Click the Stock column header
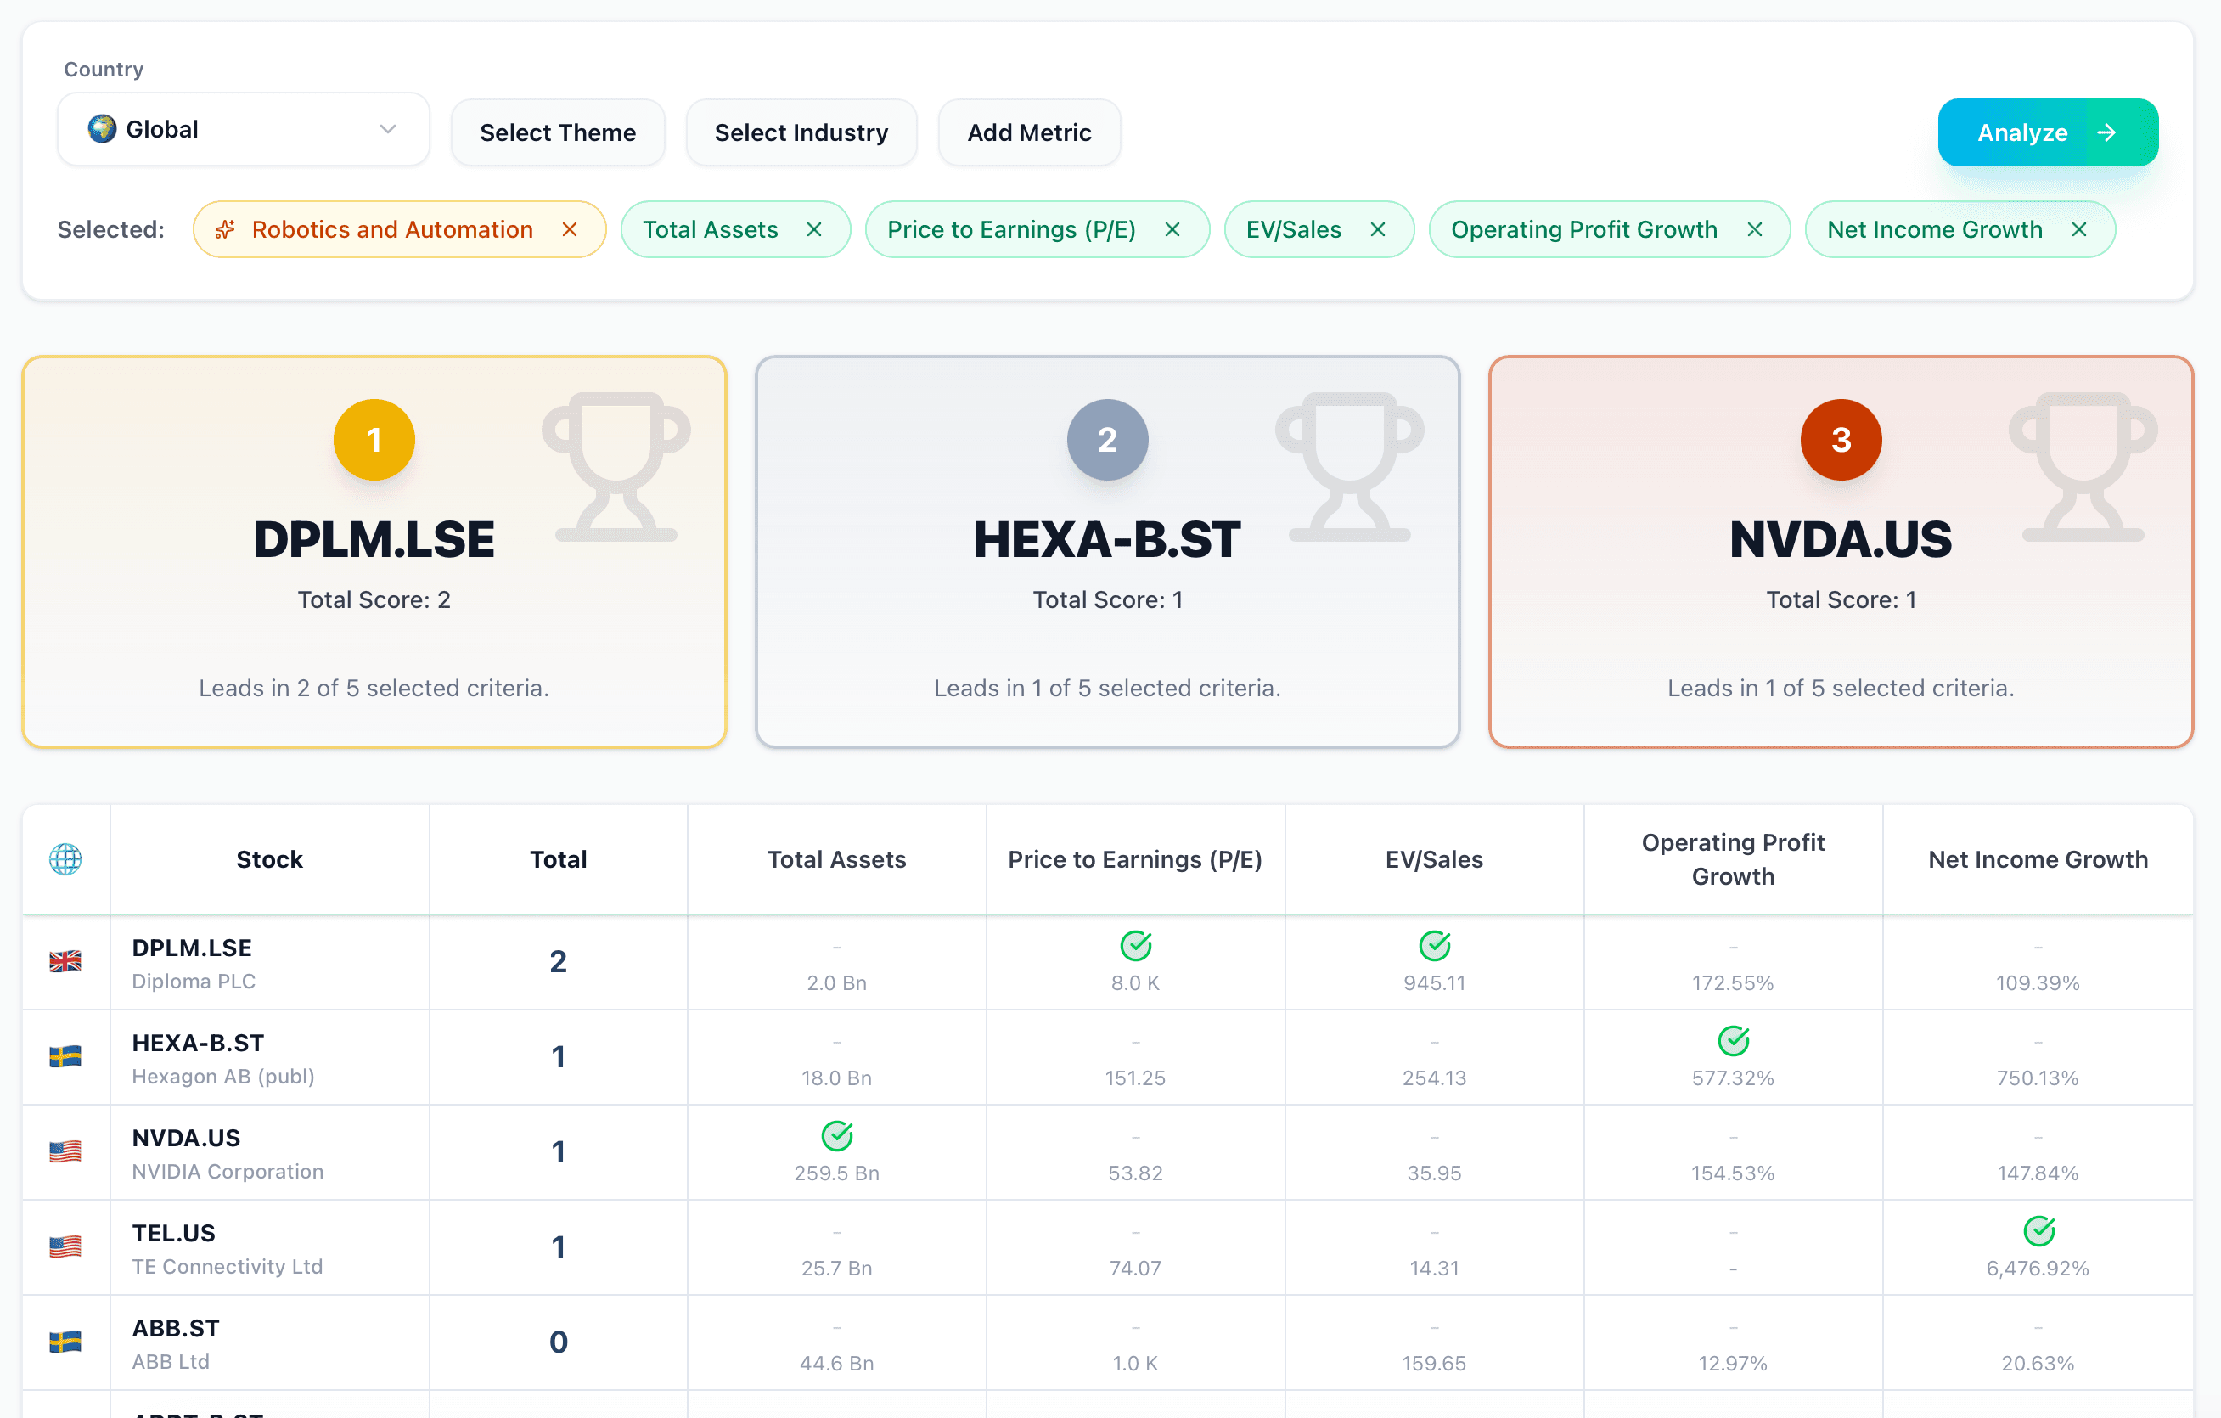This screenshot has width=2221, height=1418. (x=269, y=860)
